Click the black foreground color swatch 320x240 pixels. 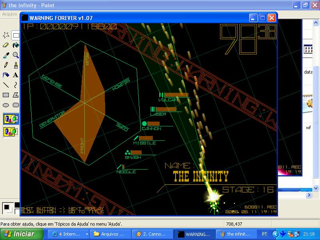pyautogui.click(x=7, y=207)
